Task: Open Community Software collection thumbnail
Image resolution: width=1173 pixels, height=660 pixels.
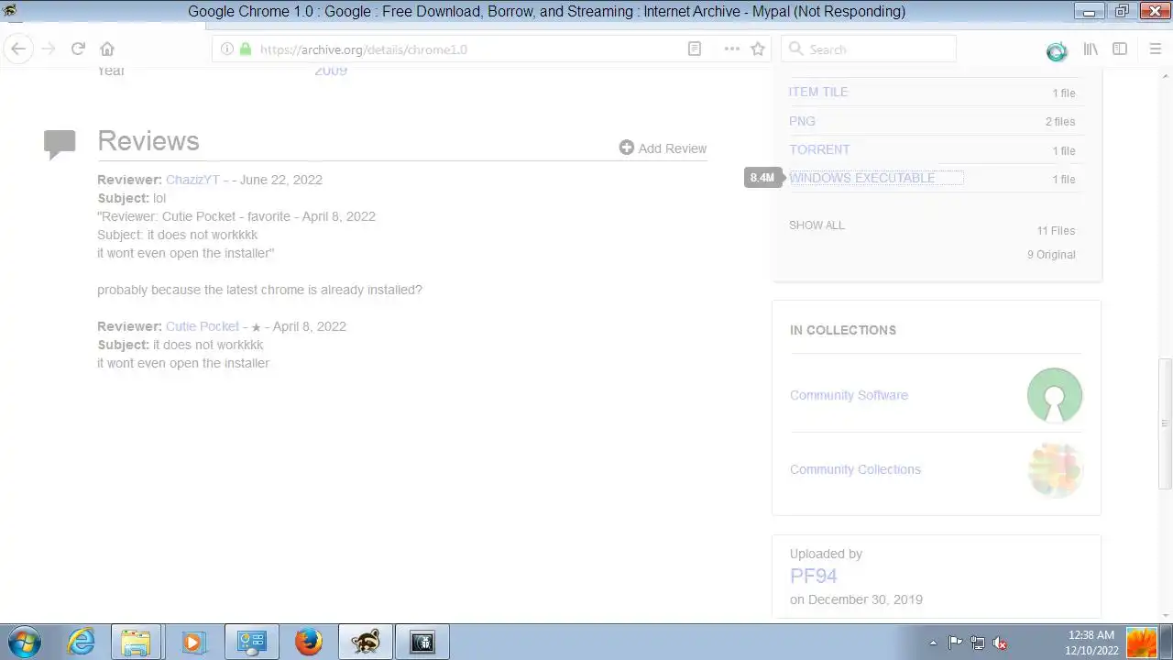Action: coord(1055,395)
